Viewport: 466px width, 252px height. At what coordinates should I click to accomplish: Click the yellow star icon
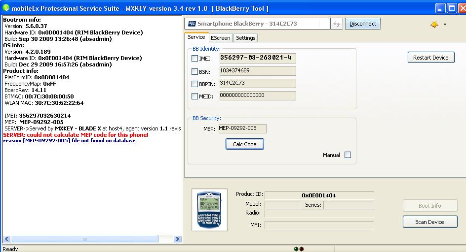pos(434,24)
